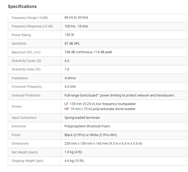Image resolution: width=188 pixels, height=172 pixels.
Task: Click the SonicGuard overload protection description
Action: pos(119,95)
